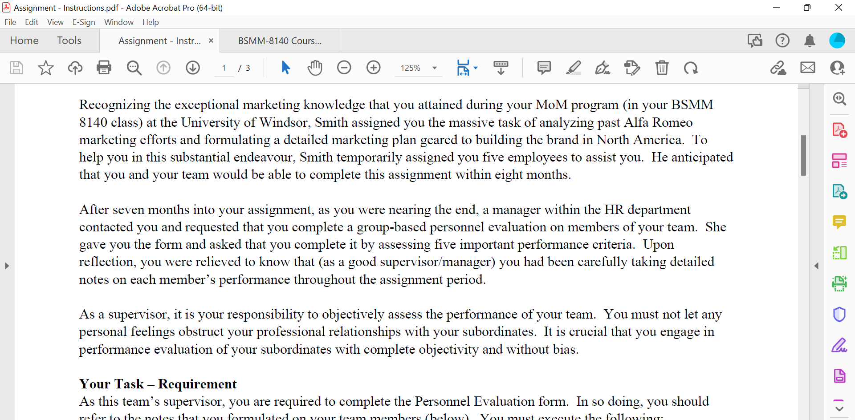Image resolution: width=855 pixels, height=420 pixels.
Task: Open the Help question mark icon
Action: pyautogui.click(x=782, y=40)
